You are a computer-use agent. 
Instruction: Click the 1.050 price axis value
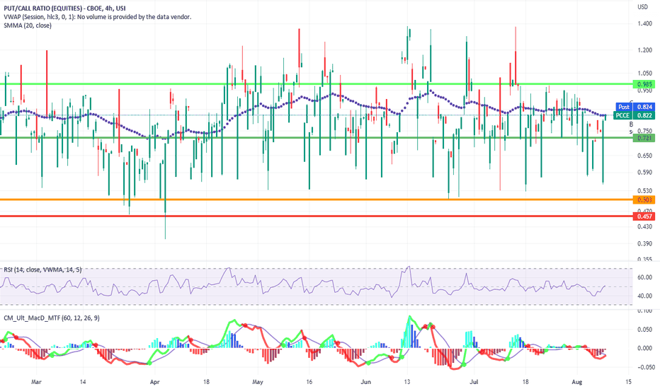click(645, 73)
